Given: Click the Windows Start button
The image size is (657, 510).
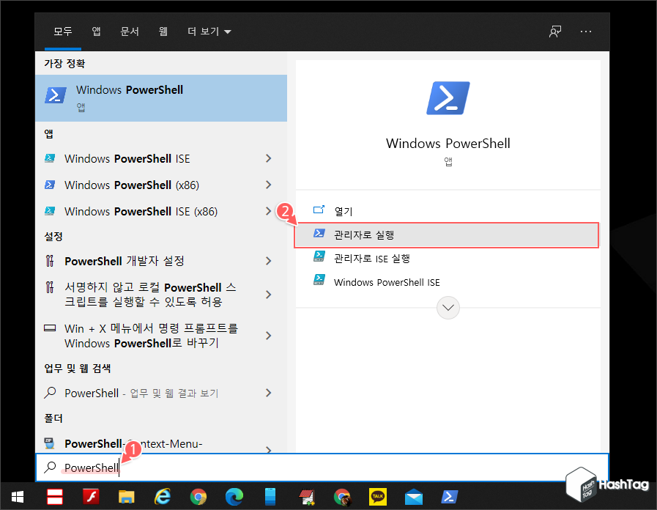Looking at the screenshot, I should 16,497.
